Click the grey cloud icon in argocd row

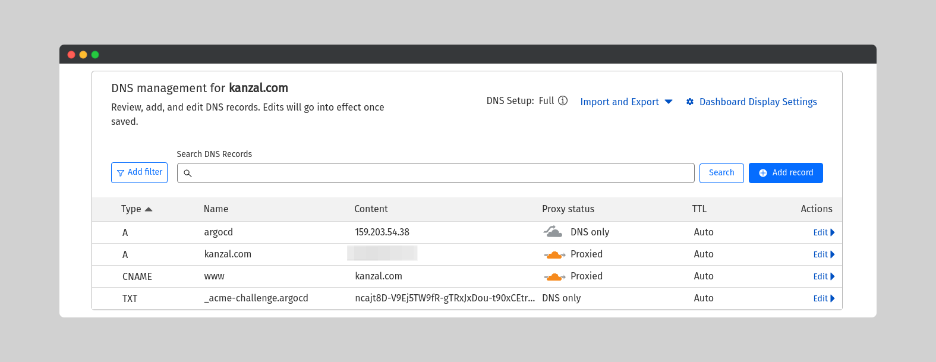pos(553,232)
